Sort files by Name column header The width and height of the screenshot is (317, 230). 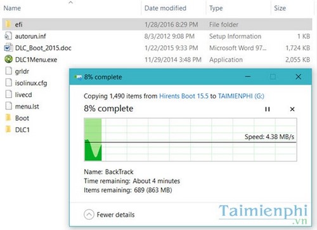tap(12, 8)
